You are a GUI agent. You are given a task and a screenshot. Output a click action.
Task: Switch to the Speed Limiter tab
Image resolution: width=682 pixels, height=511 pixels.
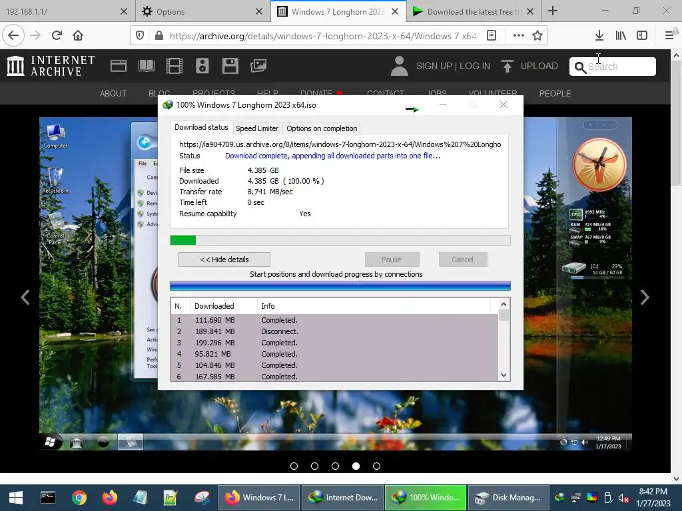click(x=257, y=128)
